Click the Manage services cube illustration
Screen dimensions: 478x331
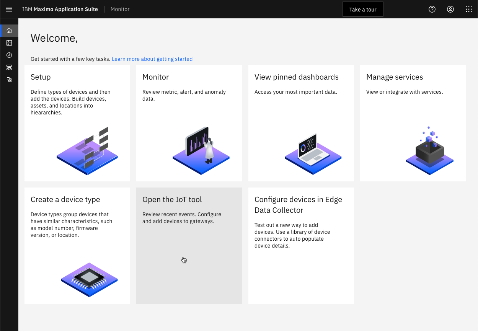click(430, 150)
